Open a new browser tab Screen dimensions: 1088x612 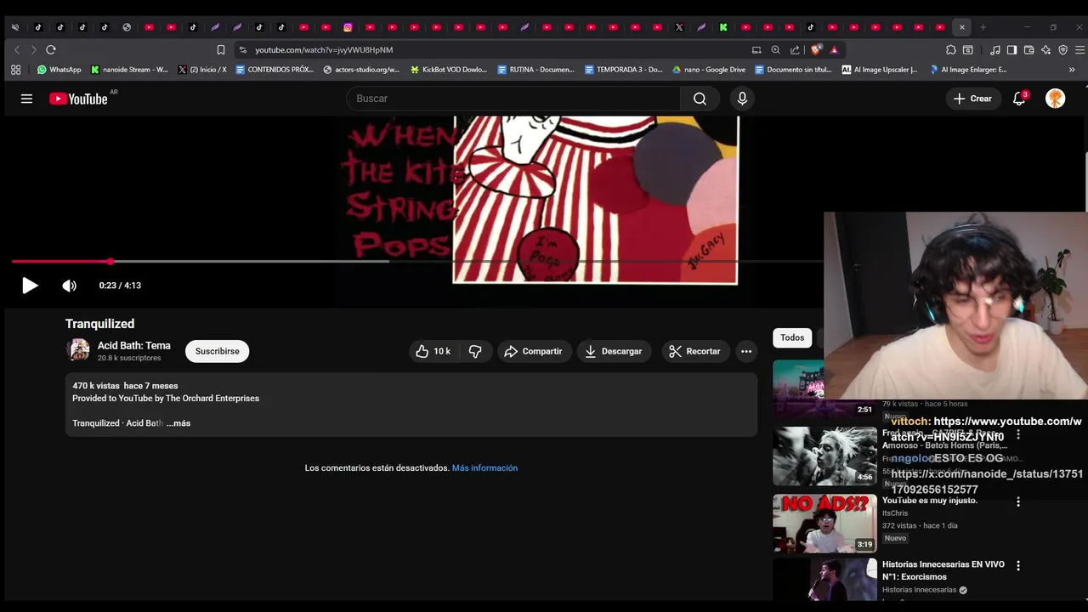point(983,27)
